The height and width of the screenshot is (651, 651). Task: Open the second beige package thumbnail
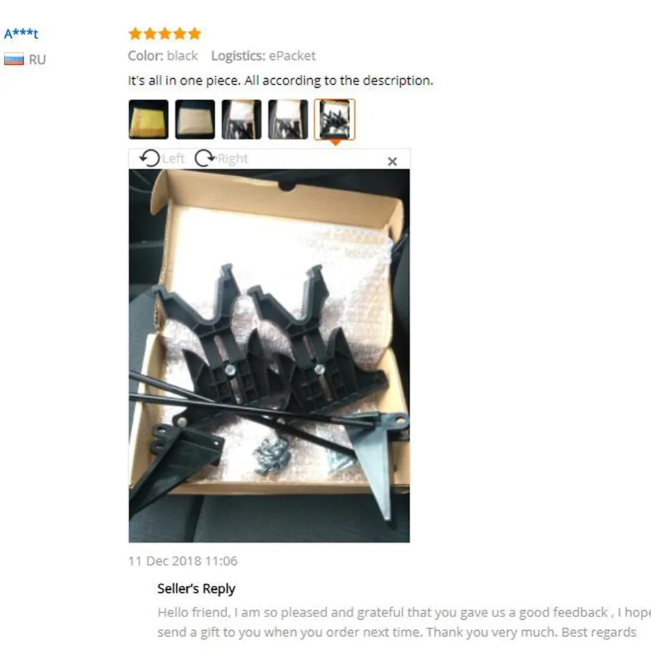(195, 120)
